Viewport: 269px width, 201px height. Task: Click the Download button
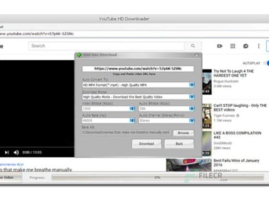pyautogui.click(x=147, y=144)
